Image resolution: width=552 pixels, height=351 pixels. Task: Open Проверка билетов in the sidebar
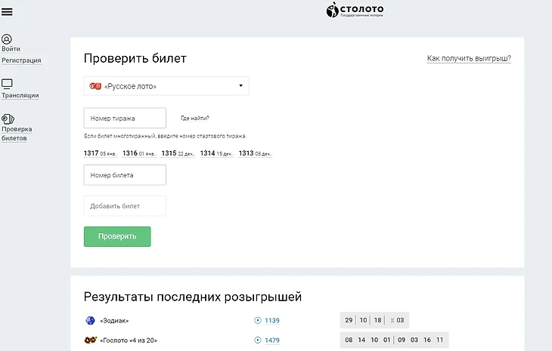coord(17,134)
